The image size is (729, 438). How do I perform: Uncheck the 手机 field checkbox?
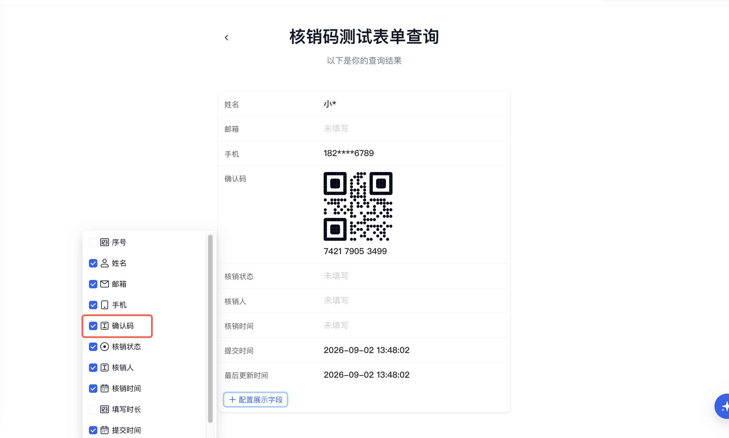[93, 305]
